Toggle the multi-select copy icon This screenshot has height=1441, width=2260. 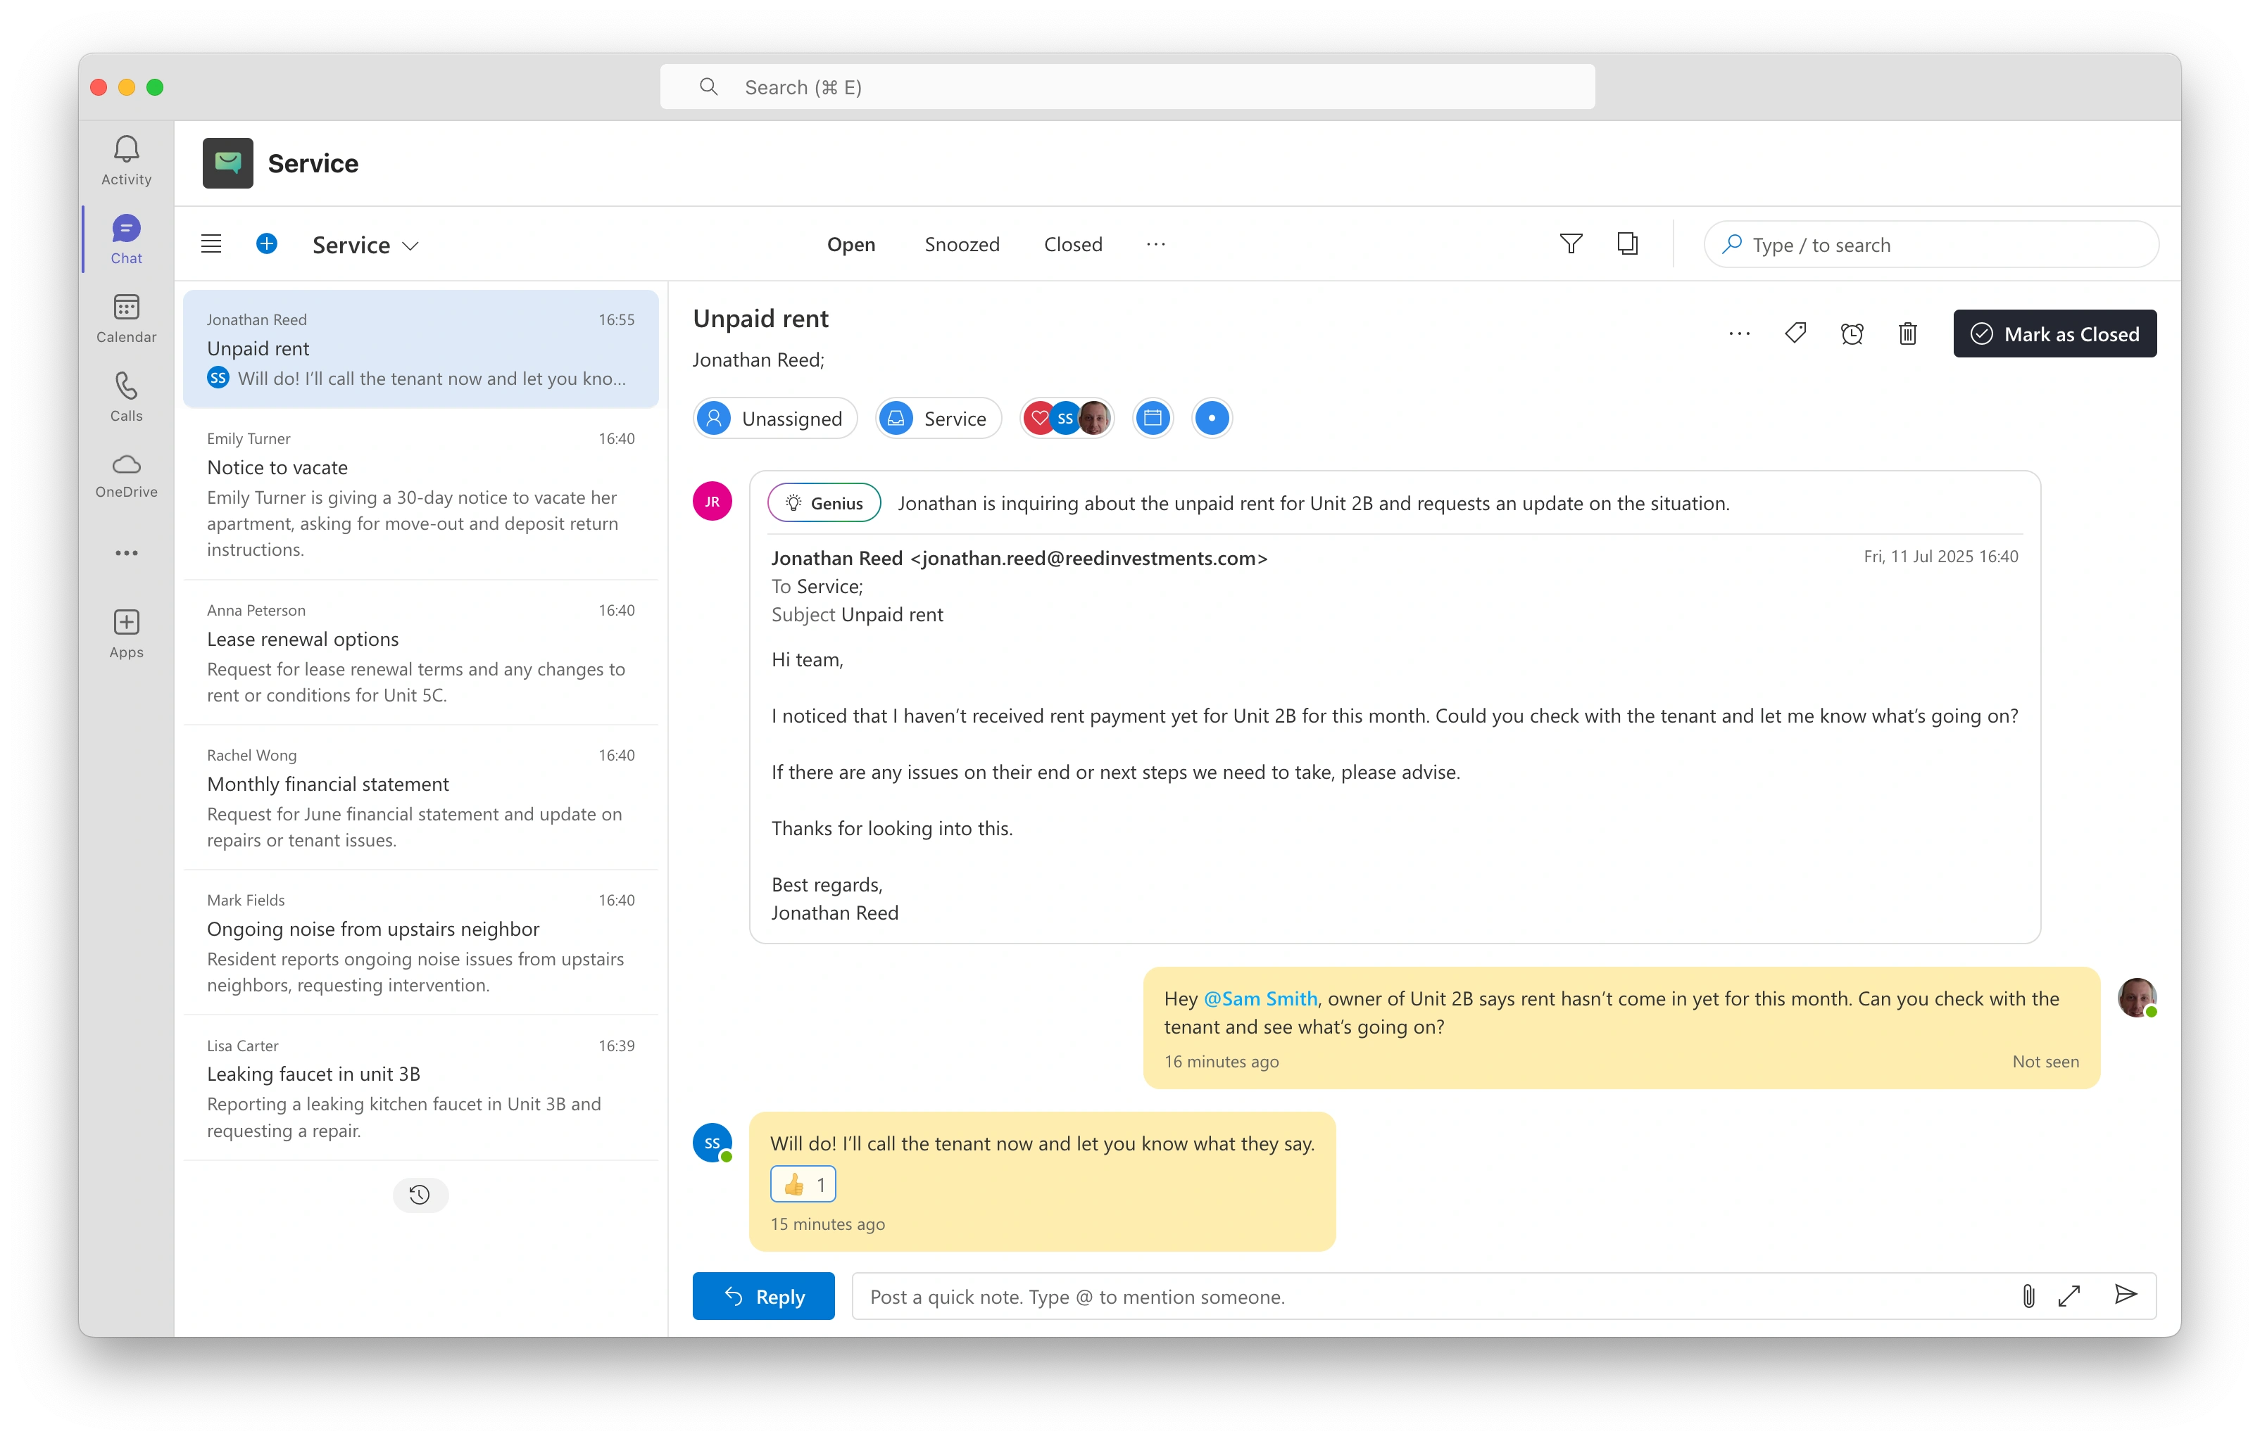1628,244
